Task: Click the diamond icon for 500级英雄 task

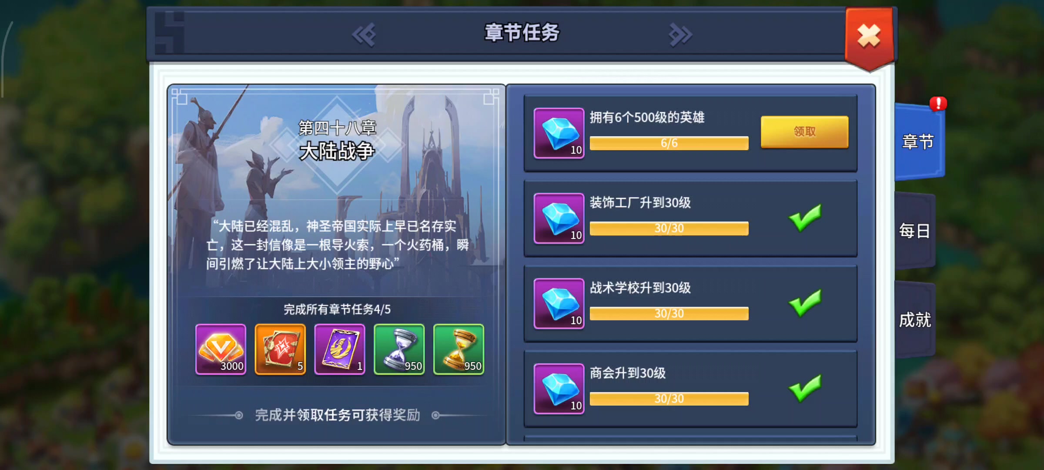Action: click(x=559, y=133)
